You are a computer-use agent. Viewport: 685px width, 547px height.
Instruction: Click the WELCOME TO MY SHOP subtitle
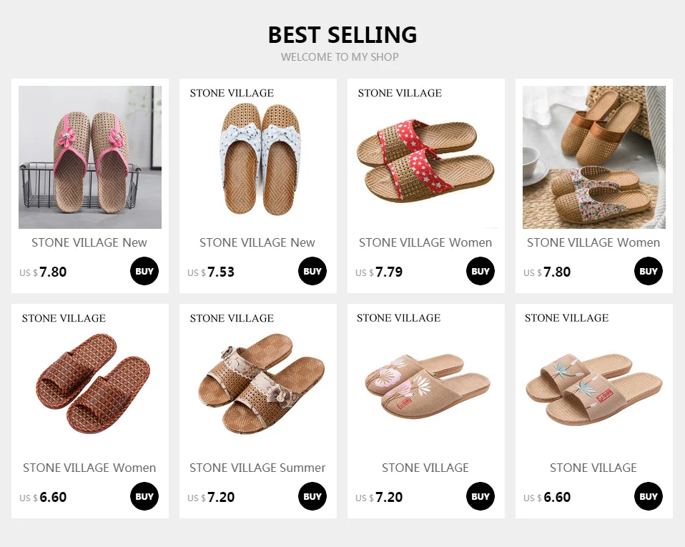(340, 57)
